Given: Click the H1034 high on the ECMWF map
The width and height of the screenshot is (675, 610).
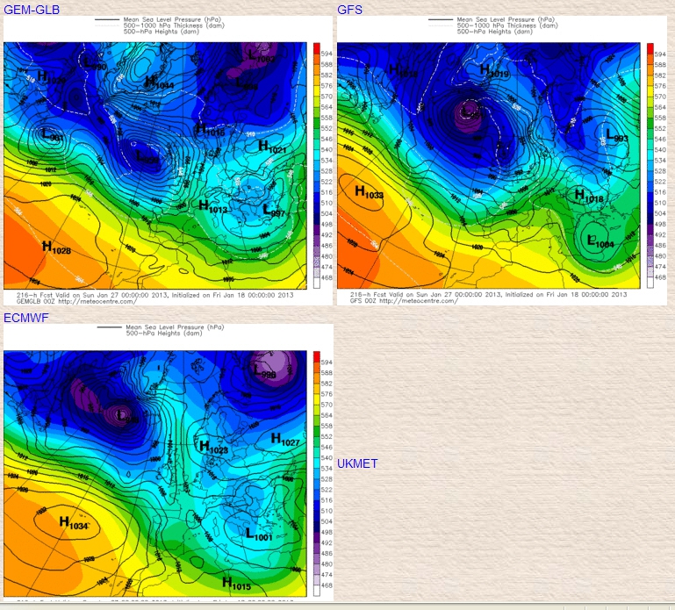Looking at the screenshot, I should [73, 523].
